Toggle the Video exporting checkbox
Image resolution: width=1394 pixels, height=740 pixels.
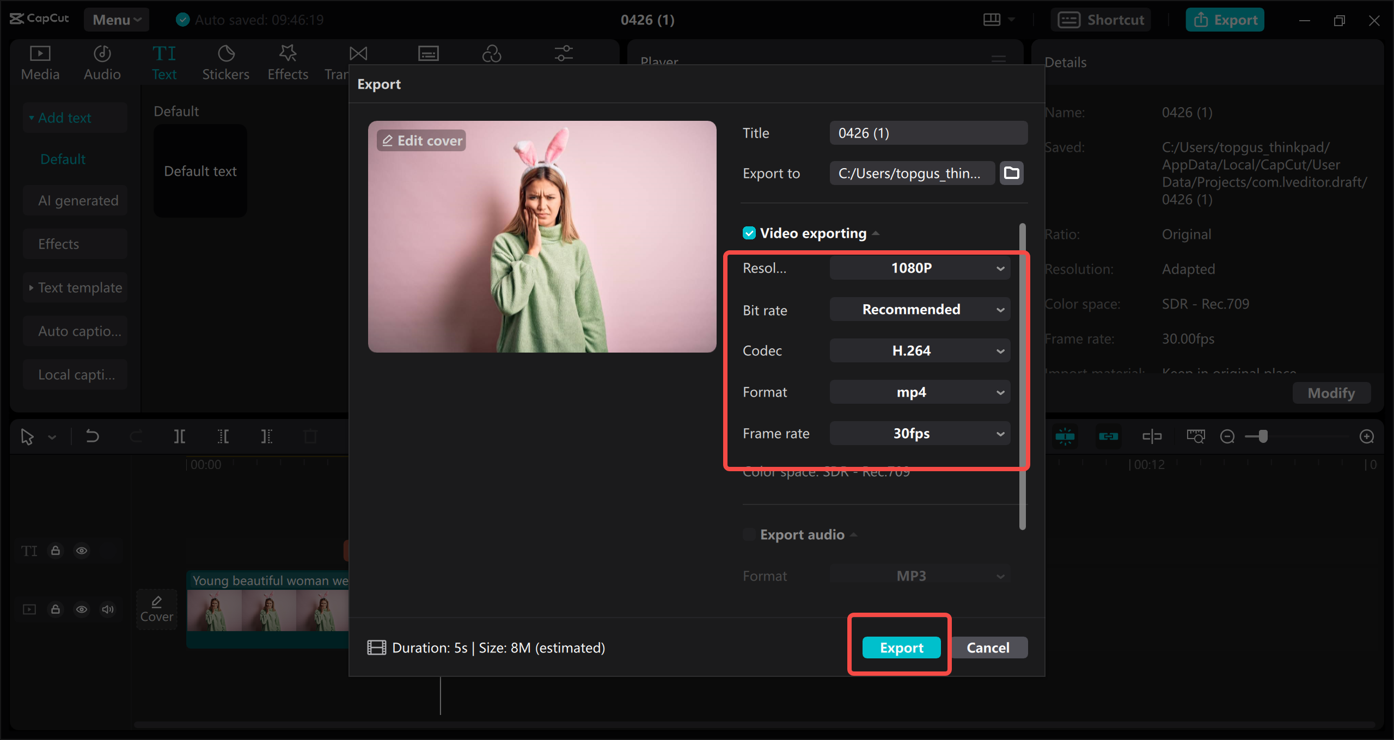pyautogui.click(x=749, y=233)
